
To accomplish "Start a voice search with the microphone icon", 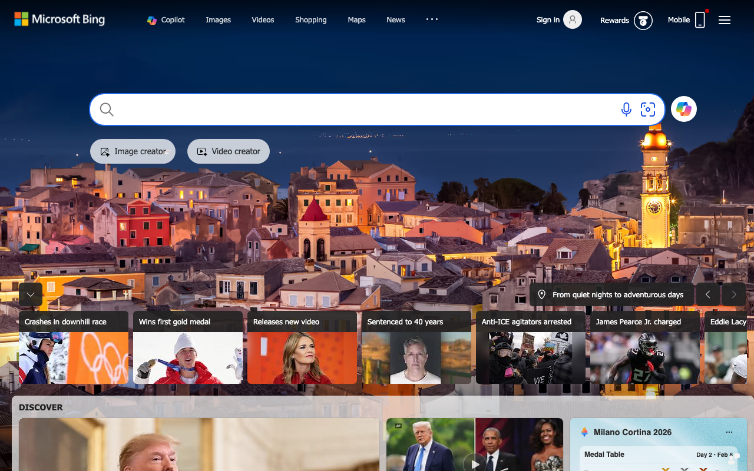I will (x=626, y=109).
